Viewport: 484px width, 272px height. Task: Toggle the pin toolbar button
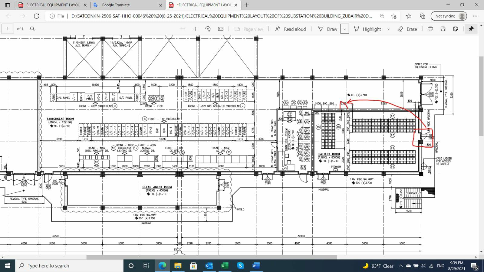pyautogui.click(x=471, y=29)
